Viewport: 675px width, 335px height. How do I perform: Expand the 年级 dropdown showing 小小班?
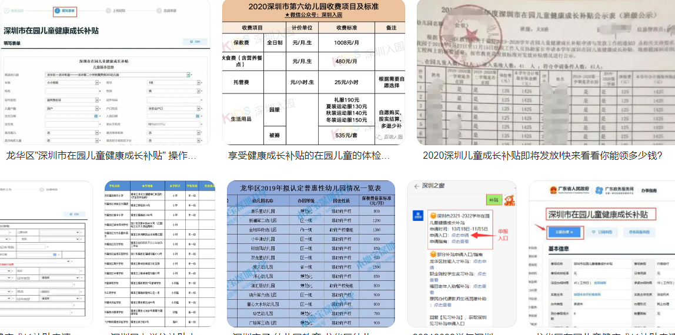[72, 82]
